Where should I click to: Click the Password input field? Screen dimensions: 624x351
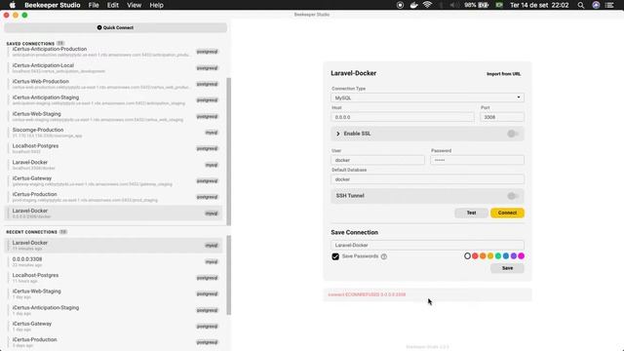[x=477, y=160]
